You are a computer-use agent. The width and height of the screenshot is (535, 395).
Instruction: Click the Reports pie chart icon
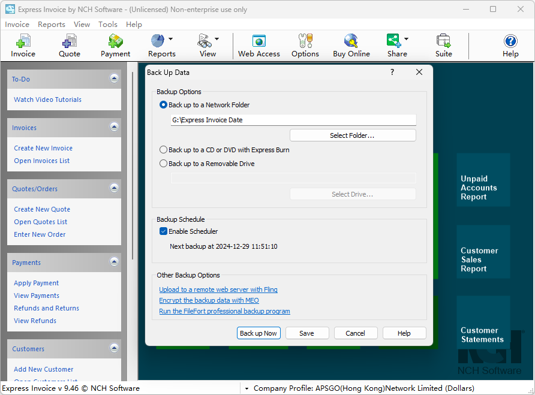pyautogui.click(x=158, y=41)
